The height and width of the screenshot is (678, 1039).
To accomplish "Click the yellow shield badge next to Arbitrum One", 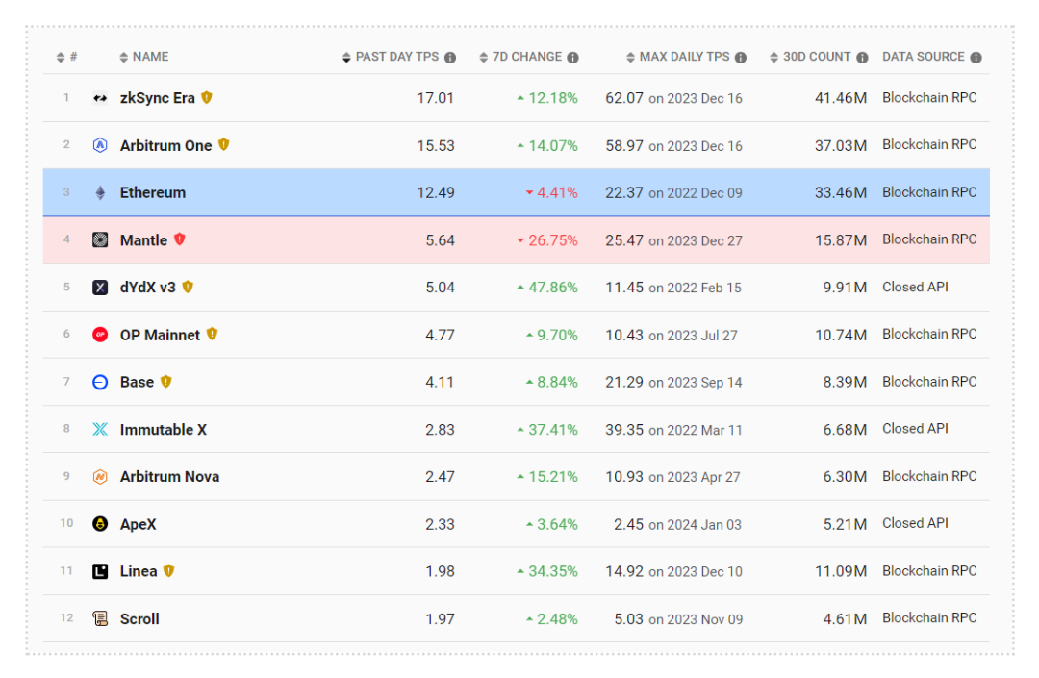I will 224,144.
